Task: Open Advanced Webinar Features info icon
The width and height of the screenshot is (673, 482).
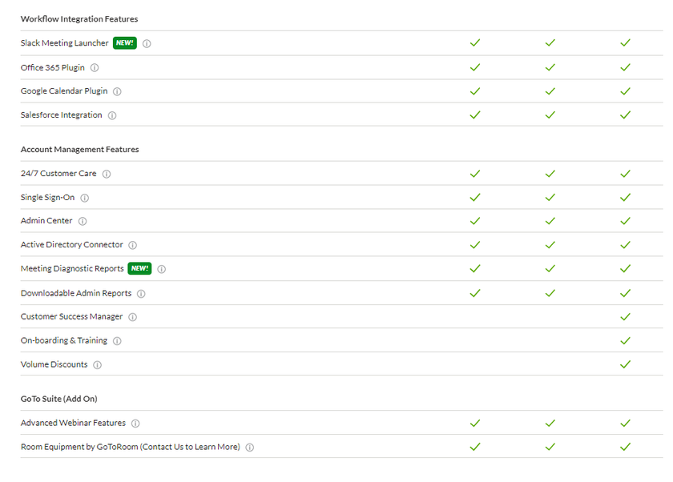Action: pyautogui.click(x=135, y=424)
